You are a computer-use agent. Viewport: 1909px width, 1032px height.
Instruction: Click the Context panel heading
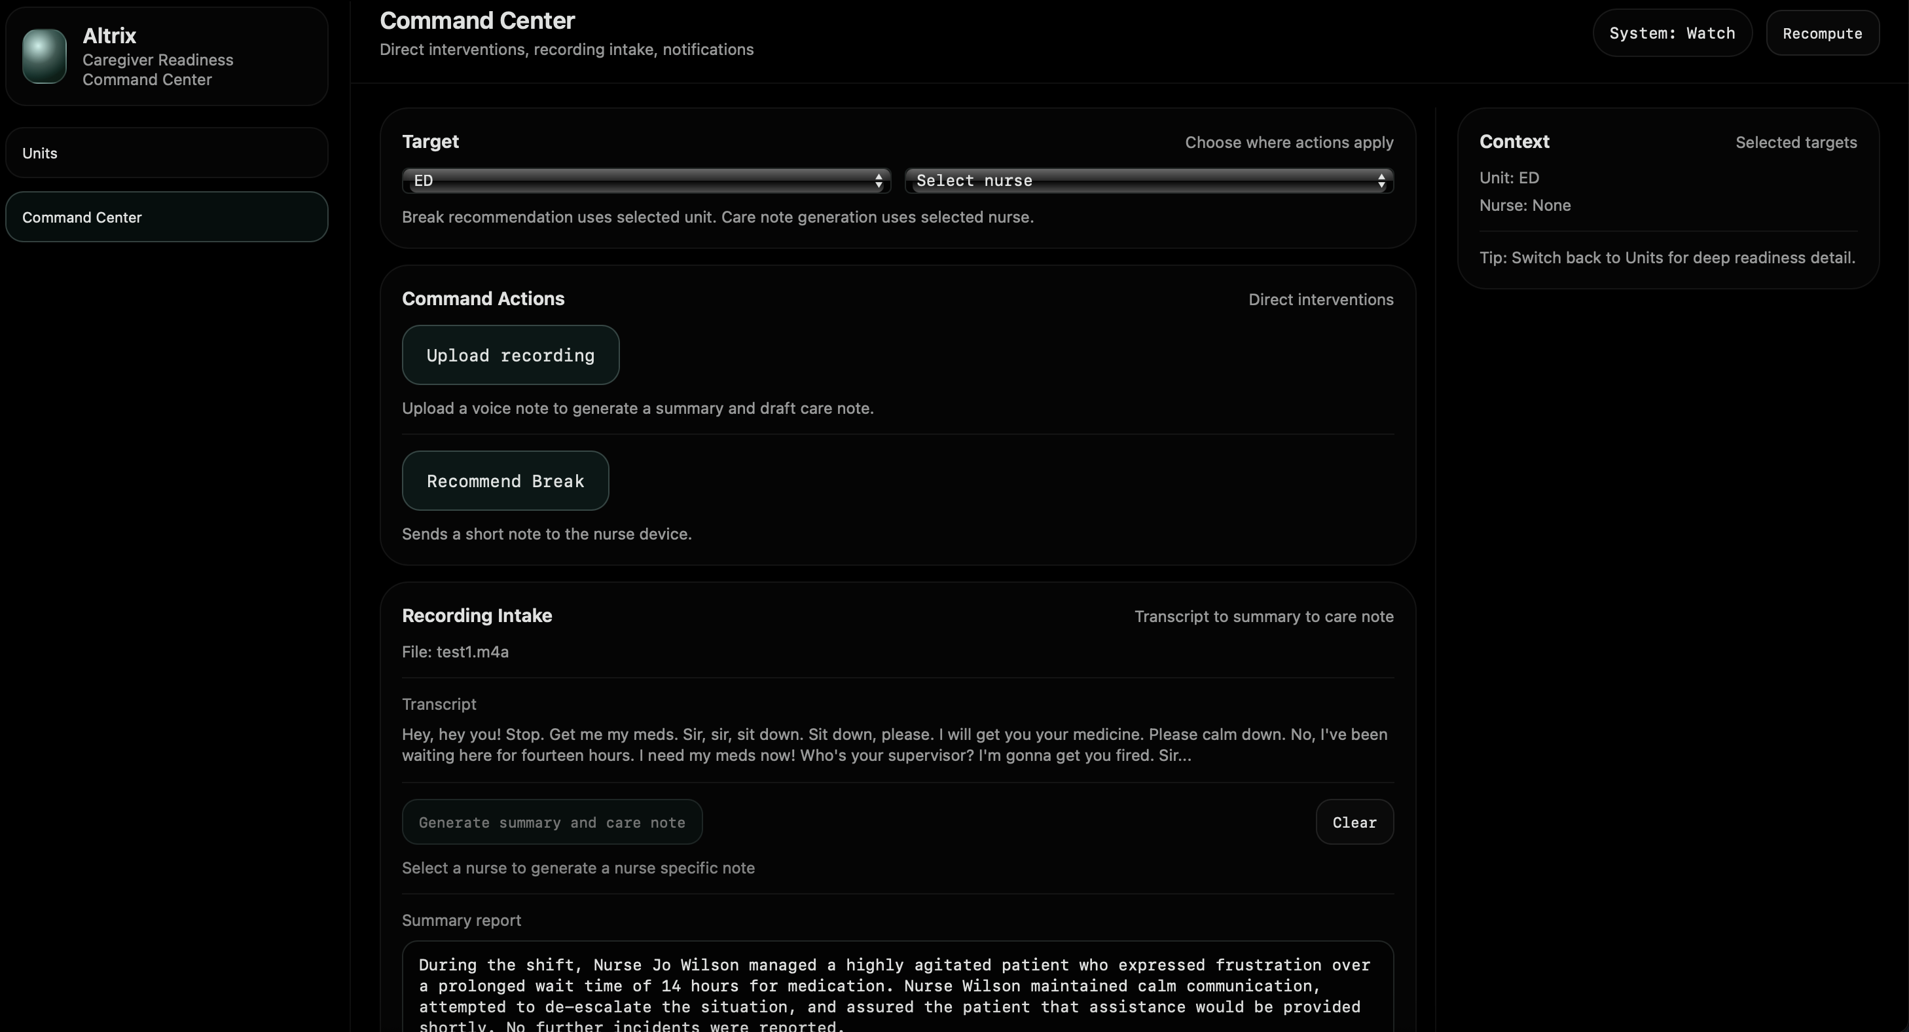pos(1514,141)
